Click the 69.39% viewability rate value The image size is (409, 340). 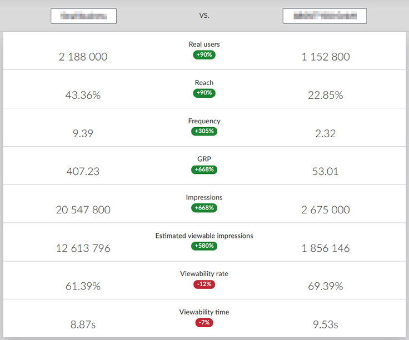(x=326, y=286)
